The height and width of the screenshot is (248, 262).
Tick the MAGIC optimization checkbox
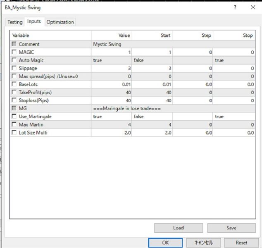pos(14,52)
